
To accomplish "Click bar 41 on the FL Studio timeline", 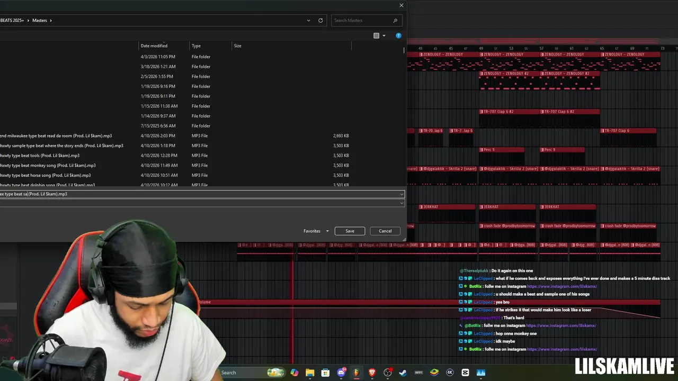I will [421, 48].
